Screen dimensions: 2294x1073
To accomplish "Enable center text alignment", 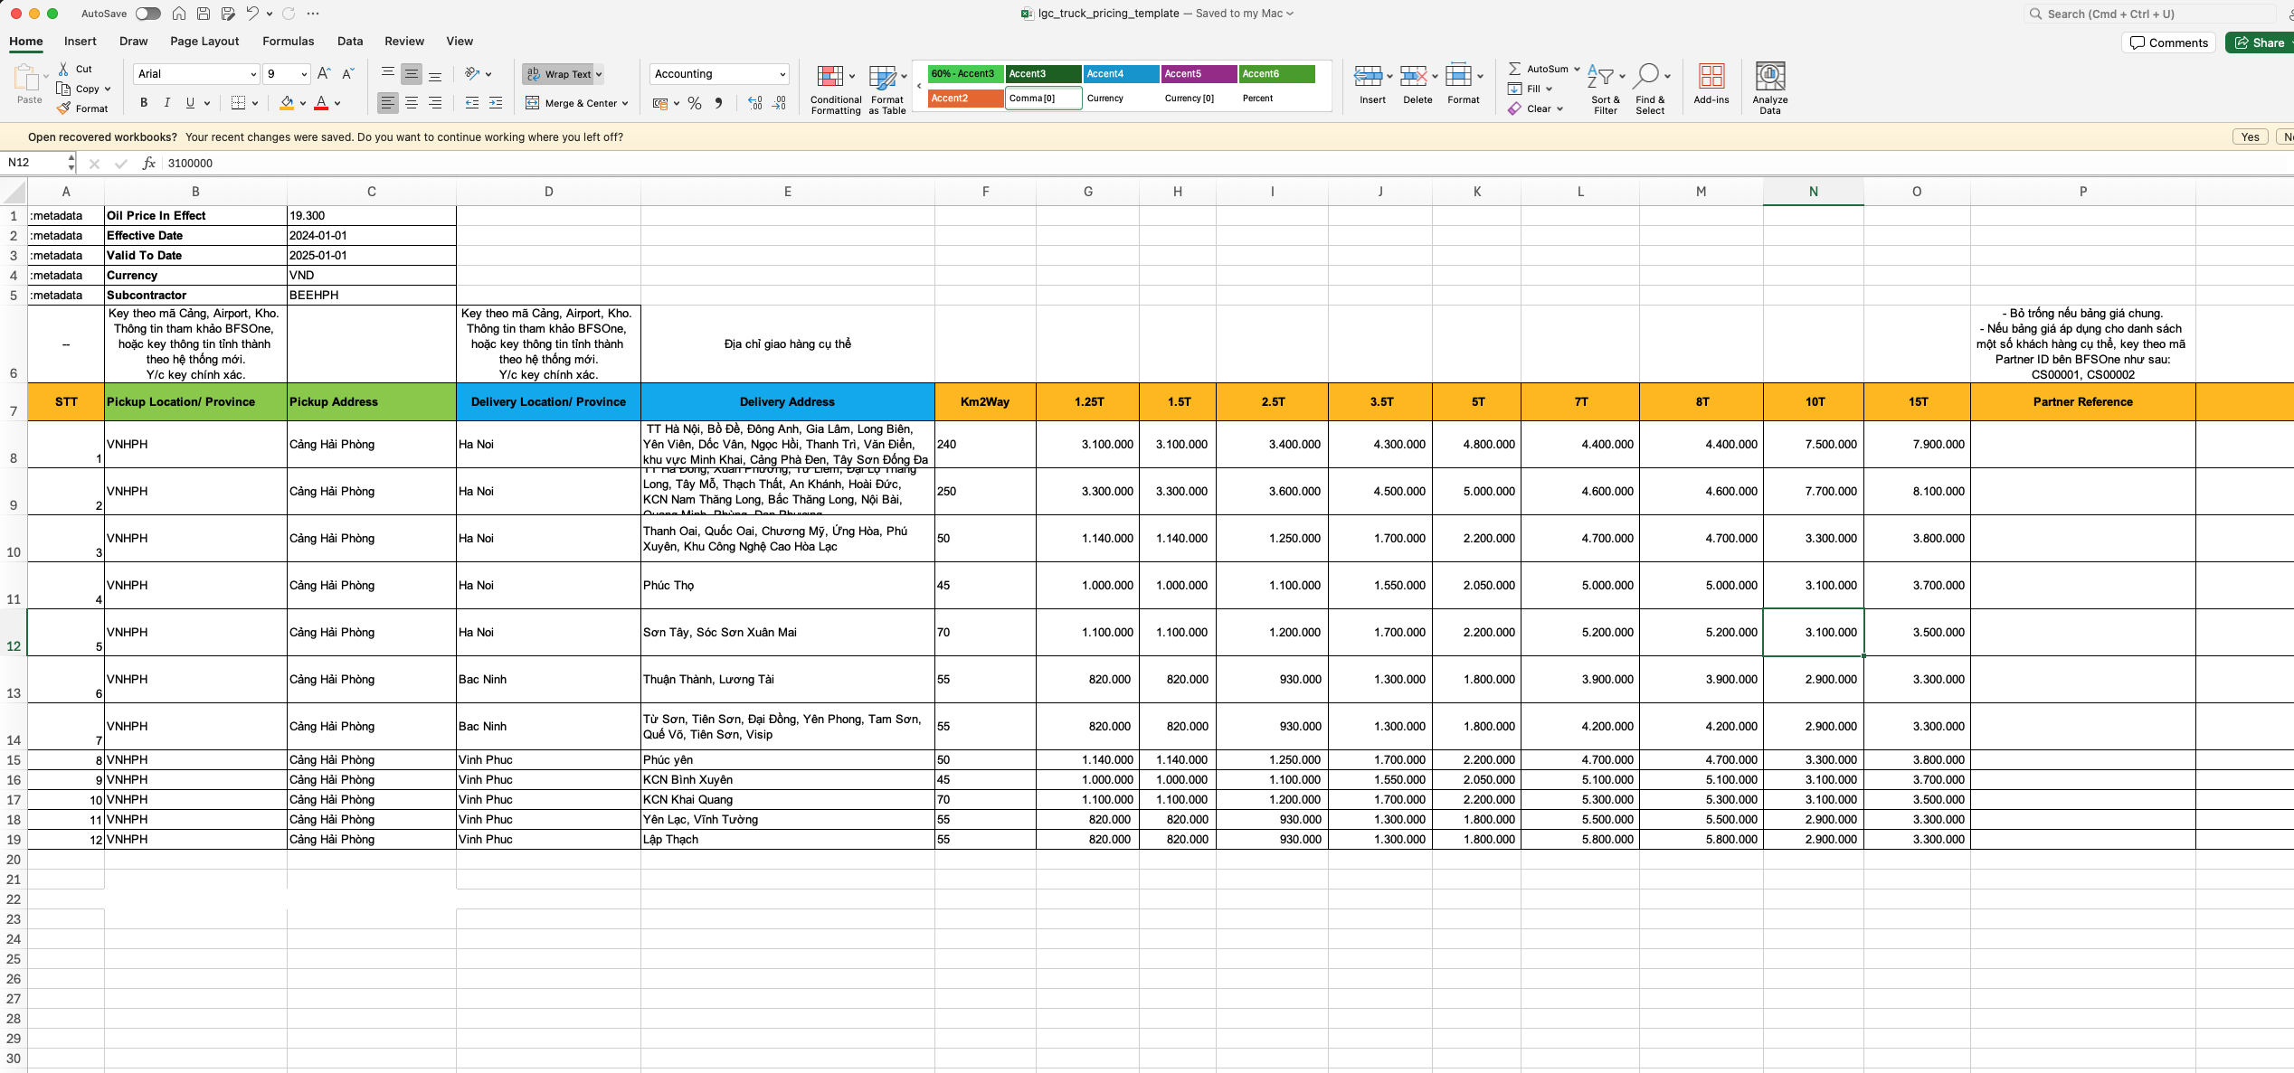I will click(x=412, y=102).
